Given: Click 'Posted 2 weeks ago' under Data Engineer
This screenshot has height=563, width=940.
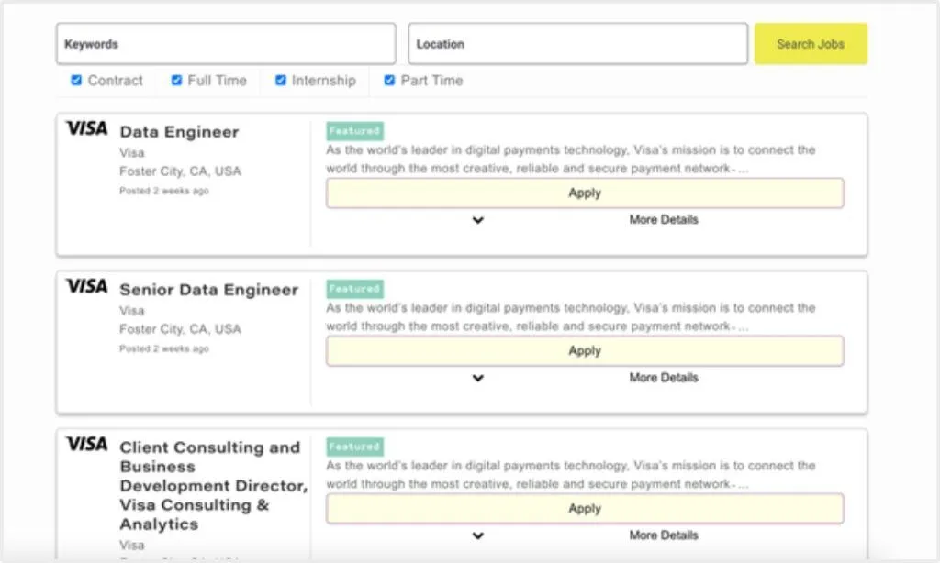Looking at the screenshot, I should (x=163, y=191).
